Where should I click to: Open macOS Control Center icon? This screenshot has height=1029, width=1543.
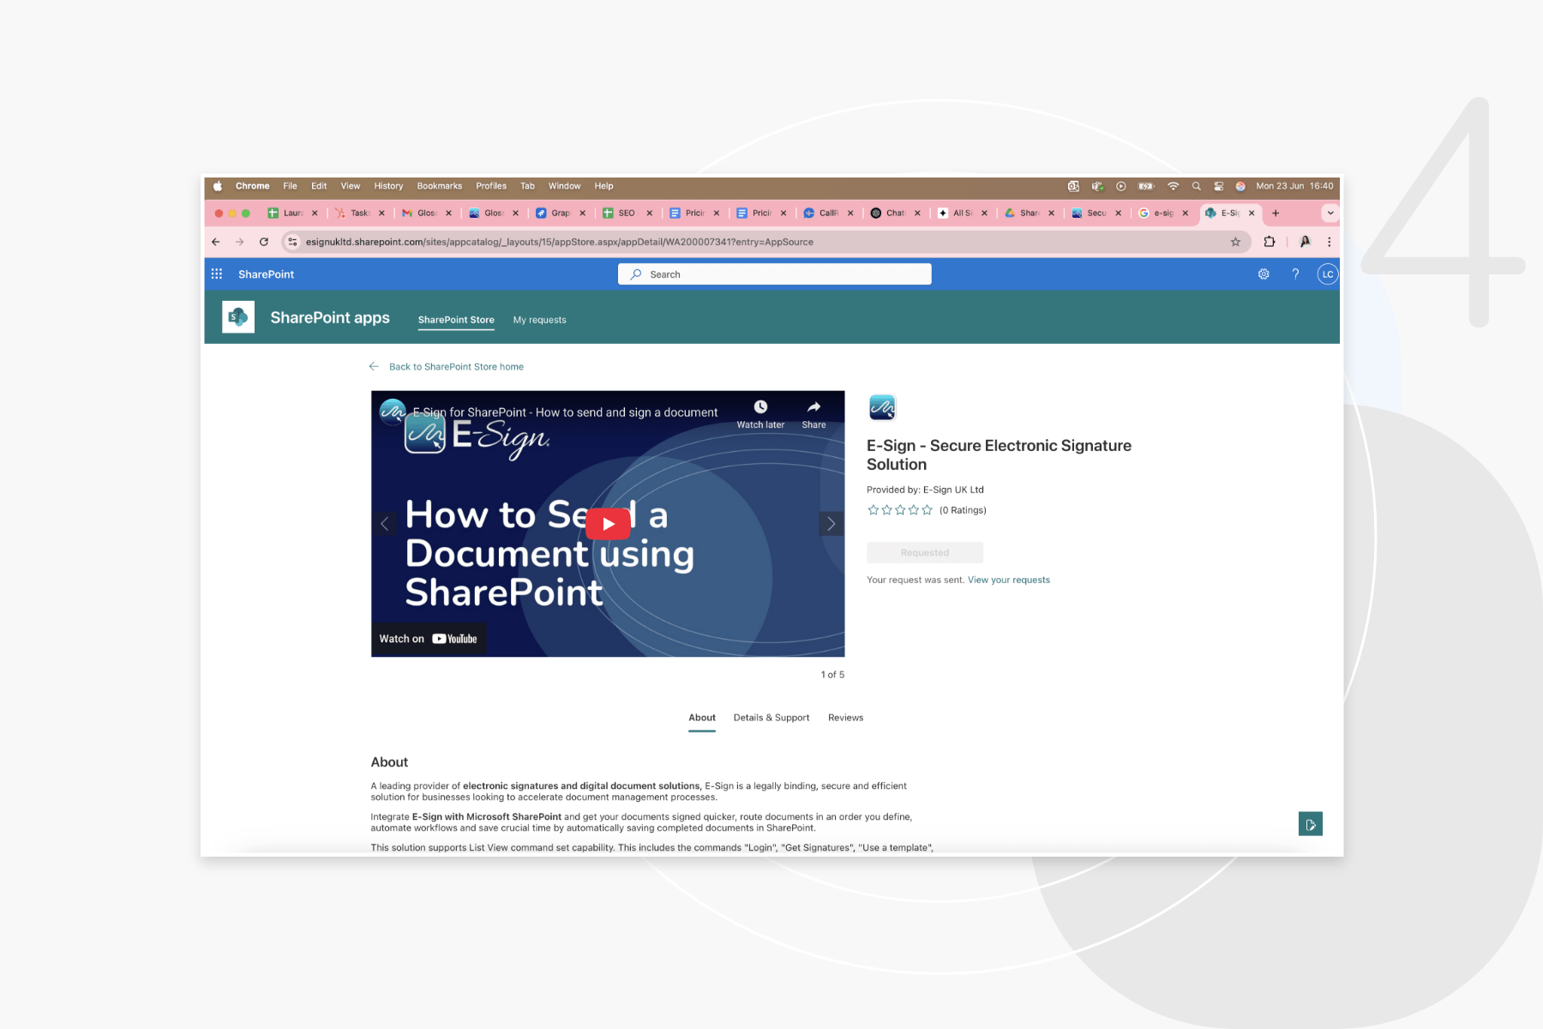pyautogui.click(x=1218, y=186)
